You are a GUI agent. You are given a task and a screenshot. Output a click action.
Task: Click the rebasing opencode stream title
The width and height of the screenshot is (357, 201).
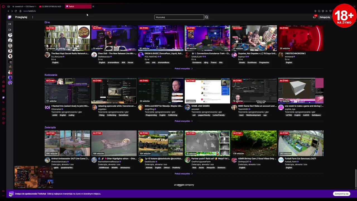point(117,106)
